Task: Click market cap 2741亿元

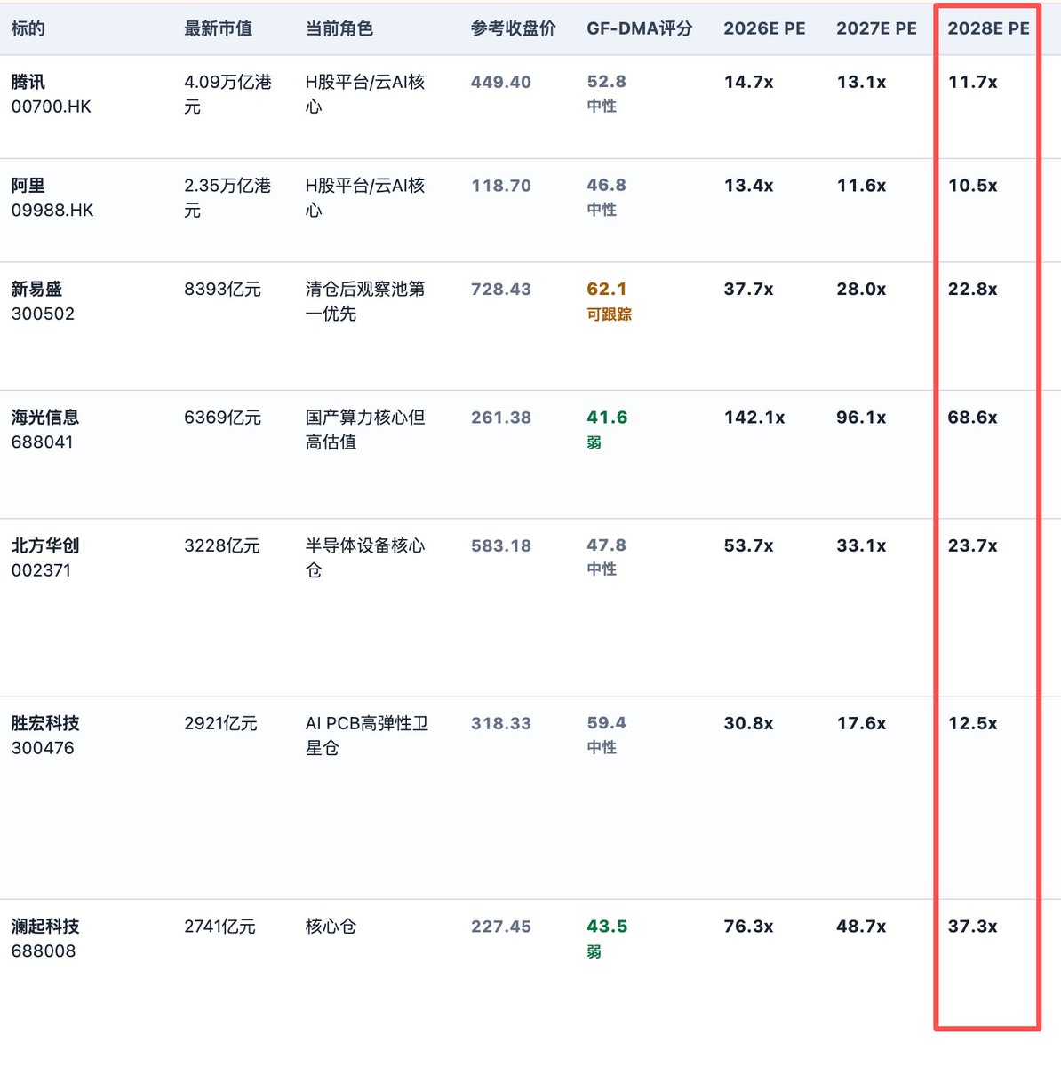Action: (x=219, y=926)
